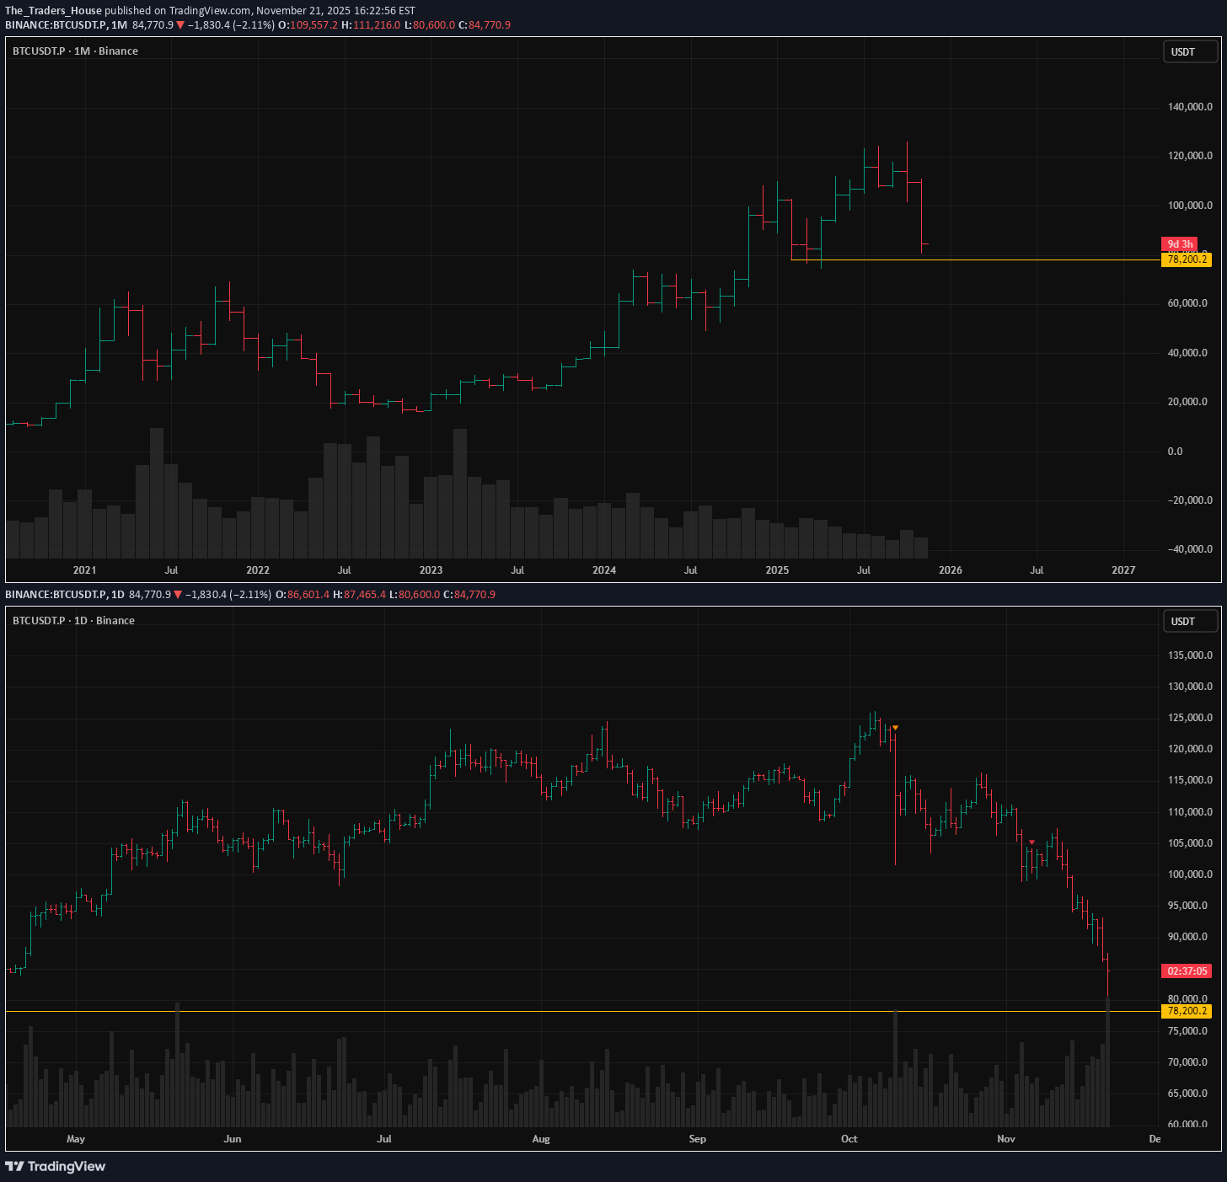Click the red triangle marker near November

click(1031, 842)
